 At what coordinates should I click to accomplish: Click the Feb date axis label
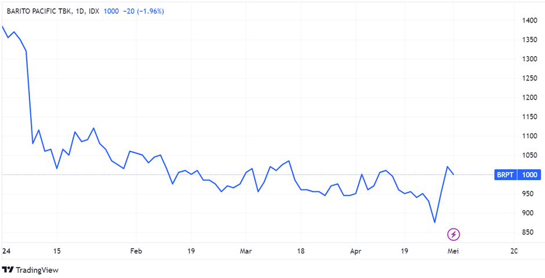(x=136, y=251)
